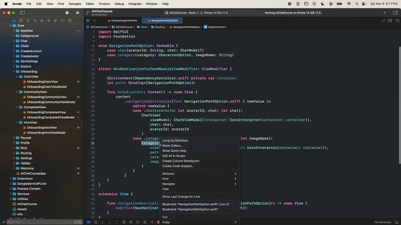Open the Project navigator tab
Viewport: 401px width, 225px height.
14,21
